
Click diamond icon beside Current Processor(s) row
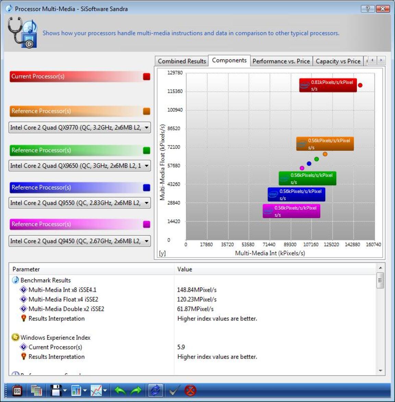23,347
